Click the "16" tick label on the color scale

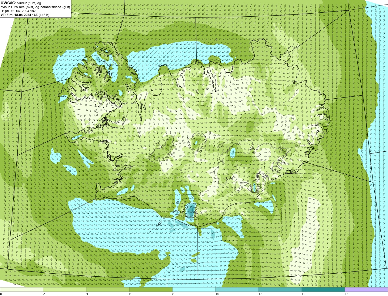point(346,294)
